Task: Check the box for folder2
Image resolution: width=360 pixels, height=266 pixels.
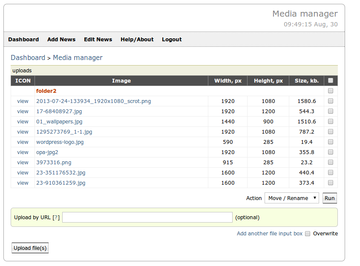Action: (x=331, y=91)
